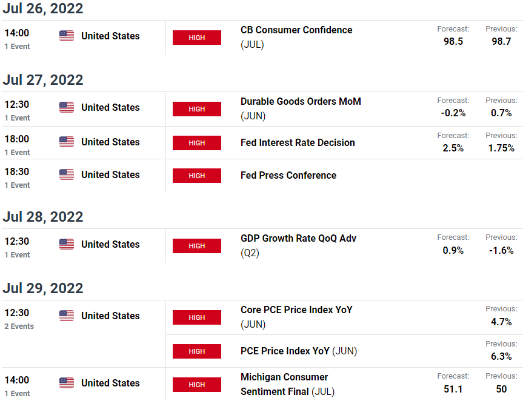Select the Jul 28, 2022 date header
This screenshot has height=401, width=523.
(42, 217)
